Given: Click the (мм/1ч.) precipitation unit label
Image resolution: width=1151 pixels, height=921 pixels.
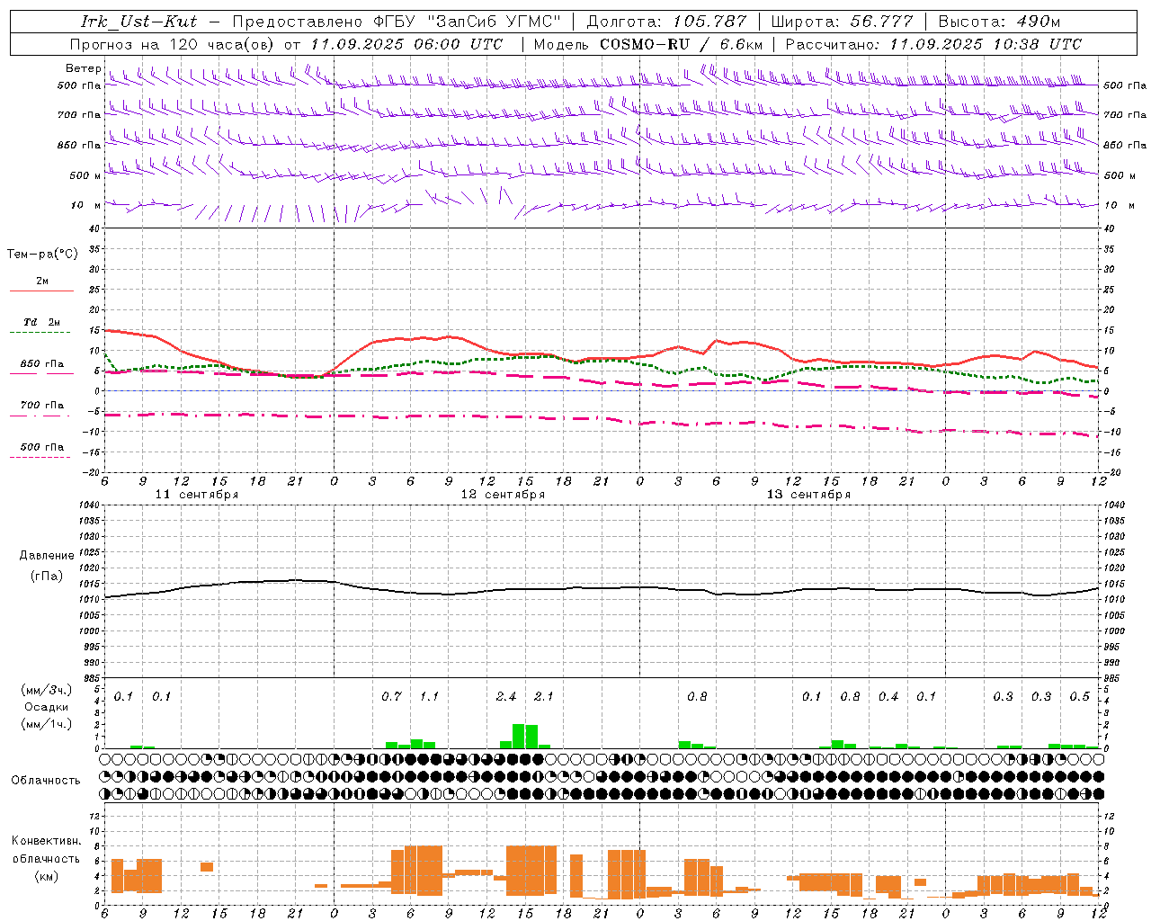Looking at the screenshot, I should click(x=47, y=724).
